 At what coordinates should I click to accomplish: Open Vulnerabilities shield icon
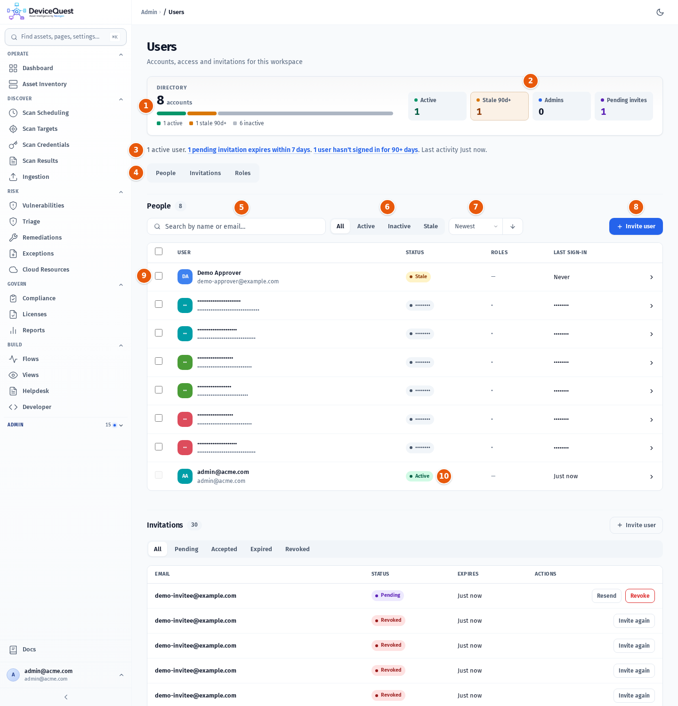tap(13, 206)
